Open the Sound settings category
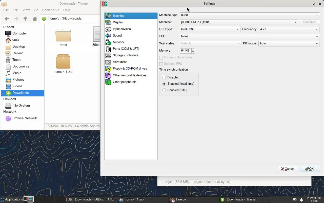324x203 pixels. tap(131, 36)
